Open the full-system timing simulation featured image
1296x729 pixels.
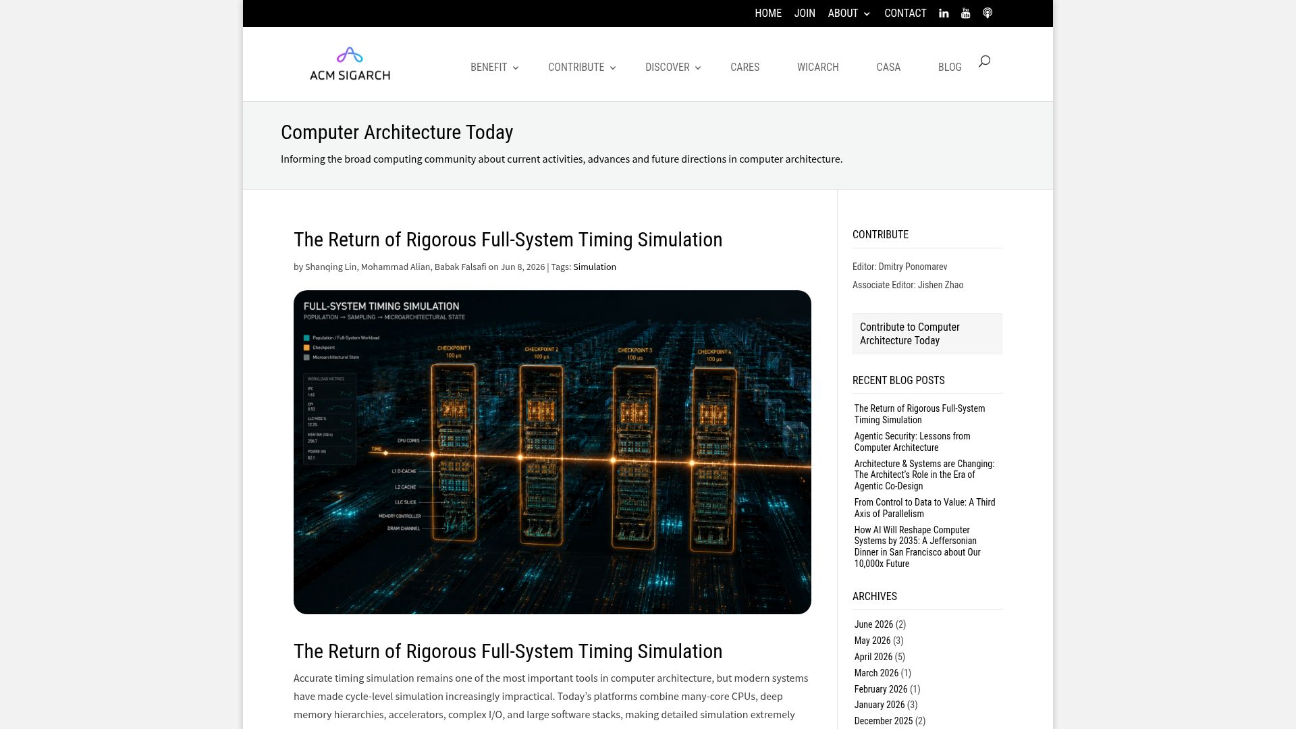coord(552,452)
